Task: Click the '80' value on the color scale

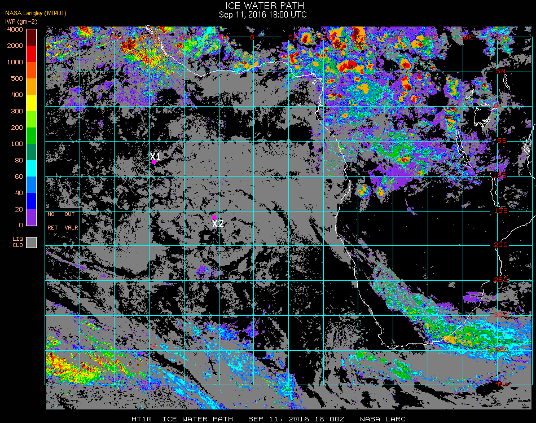Action: click(19, 160)
